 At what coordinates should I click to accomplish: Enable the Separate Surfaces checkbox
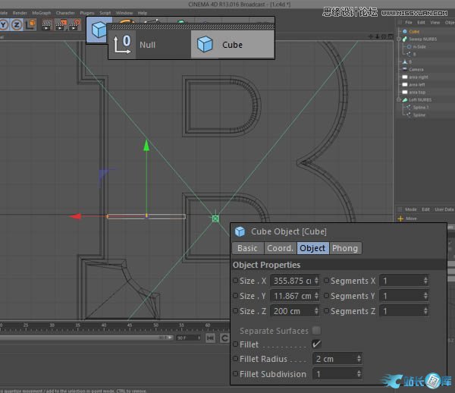(316, 331)
